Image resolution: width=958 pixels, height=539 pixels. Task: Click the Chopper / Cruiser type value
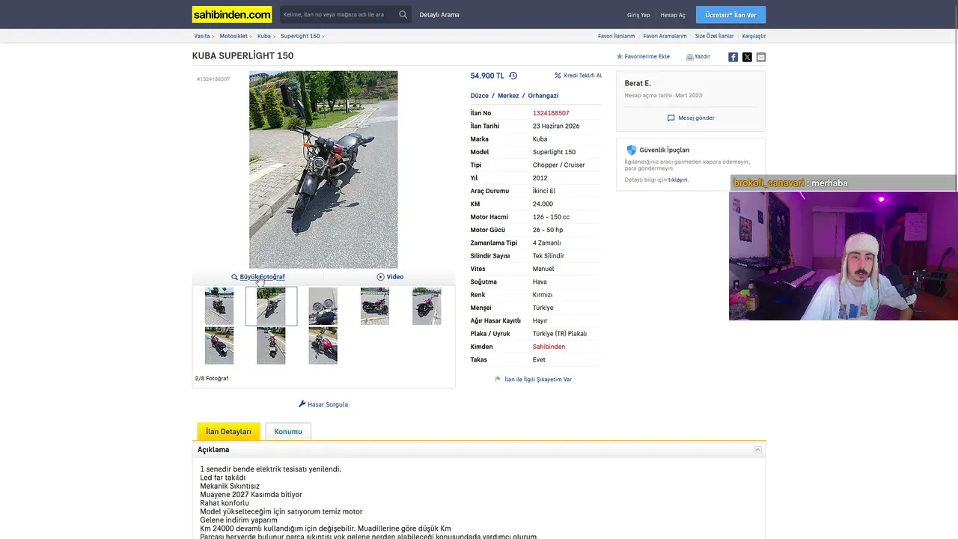559,165
